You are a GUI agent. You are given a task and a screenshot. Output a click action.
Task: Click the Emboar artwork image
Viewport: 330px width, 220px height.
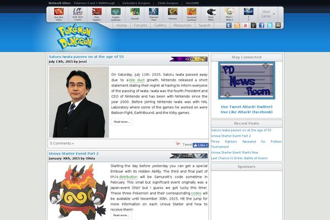[78, 192]
